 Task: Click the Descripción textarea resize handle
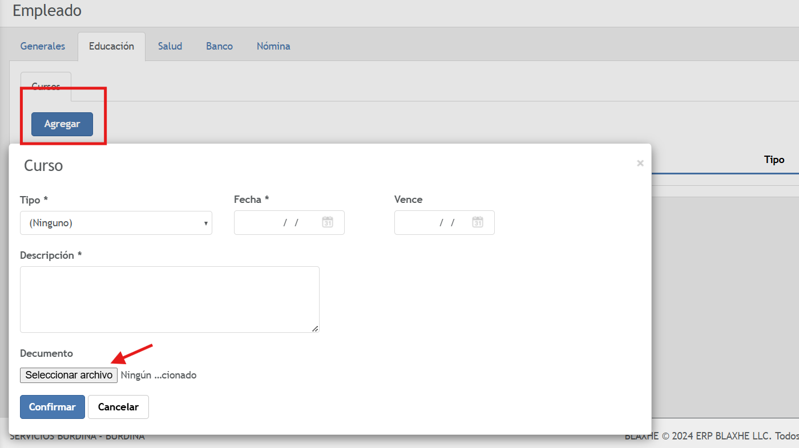tap(315, 328)
